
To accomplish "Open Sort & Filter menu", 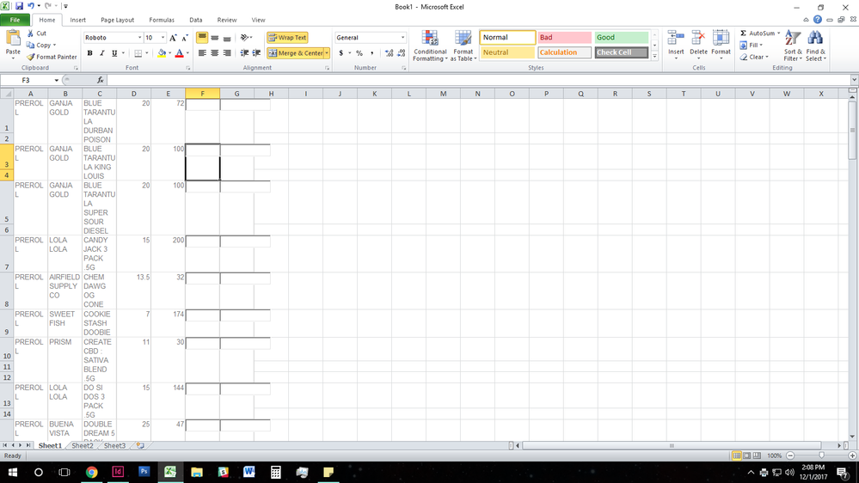I will point(793,46).
